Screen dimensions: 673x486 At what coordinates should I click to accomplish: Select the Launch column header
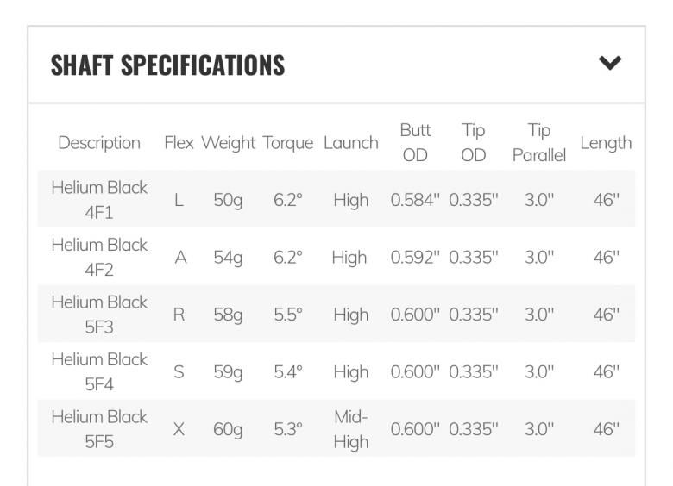(350, 143)
